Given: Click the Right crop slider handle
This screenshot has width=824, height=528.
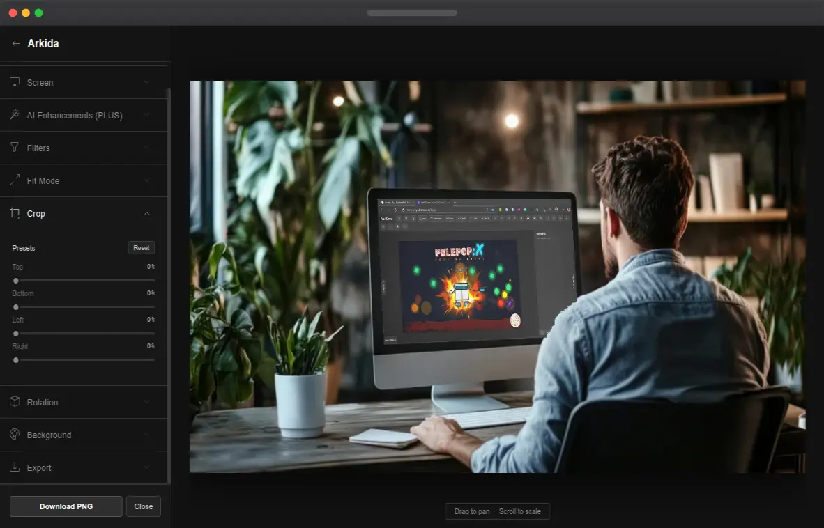Looking at the screenshot, I should (x=16, y=360).
